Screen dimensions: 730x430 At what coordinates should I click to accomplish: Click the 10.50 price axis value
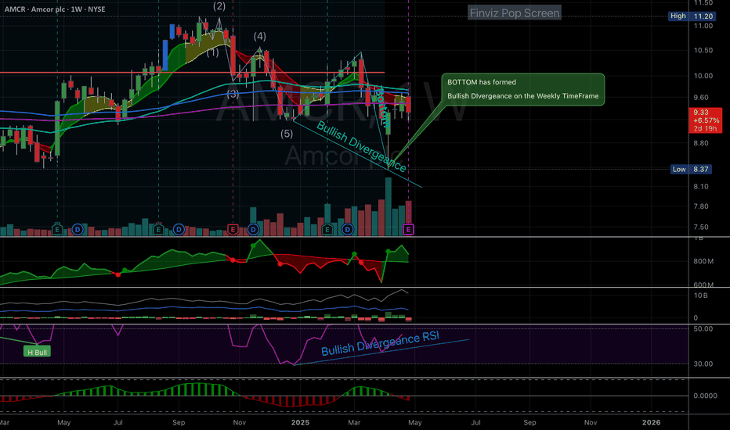coord(703,51)
